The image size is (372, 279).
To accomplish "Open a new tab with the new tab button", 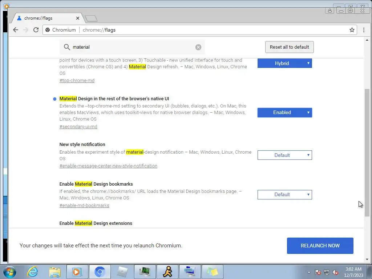I will coord(91,18).
